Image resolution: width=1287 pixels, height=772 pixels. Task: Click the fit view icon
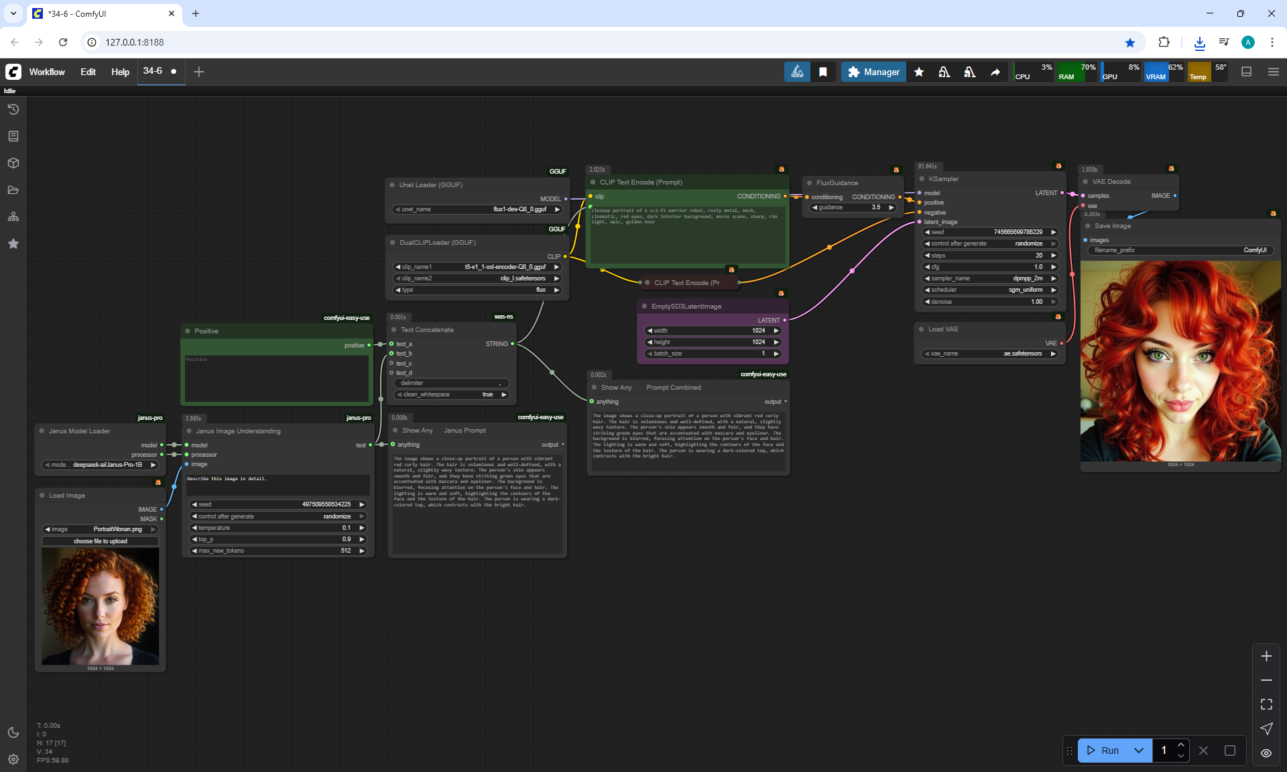click(x=1266, y=704)
